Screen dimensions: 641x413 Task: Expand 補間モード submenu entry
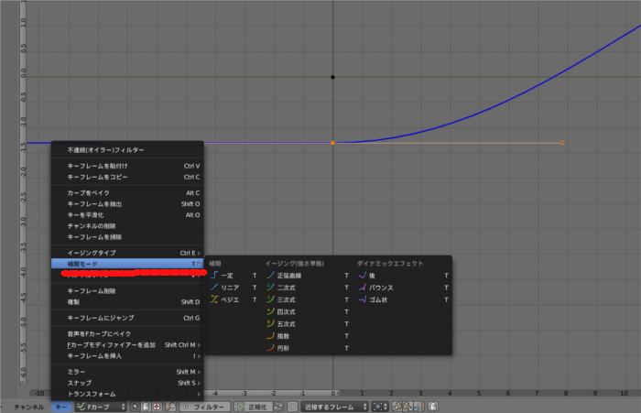[x=127, y=264]
